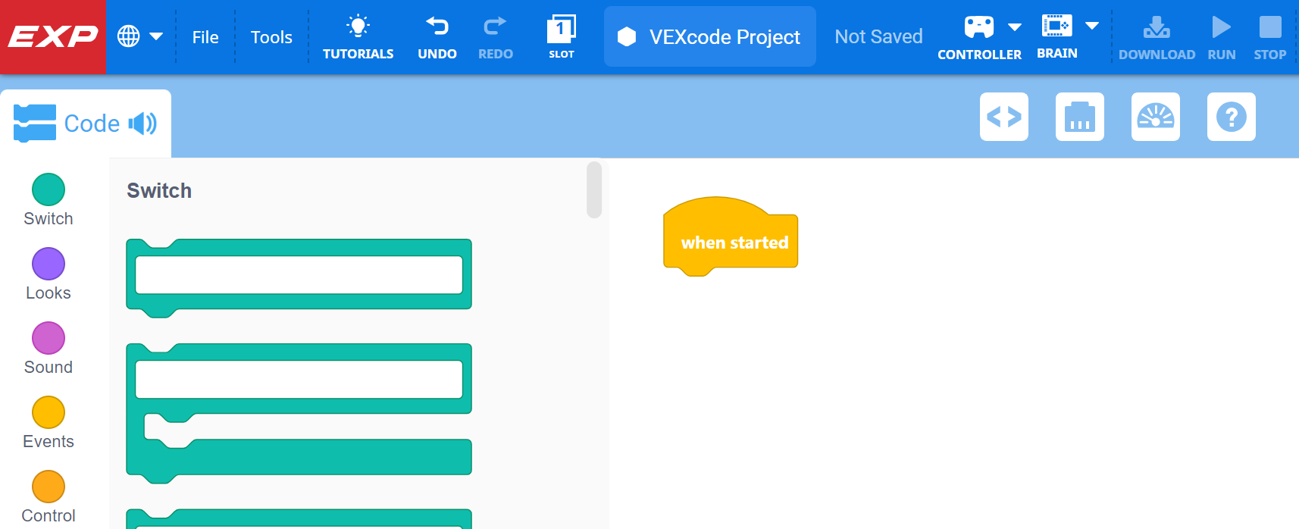Click the first empty Switch block input
The width and height of the screenshot is (1299, 529).
pos(299,274)
